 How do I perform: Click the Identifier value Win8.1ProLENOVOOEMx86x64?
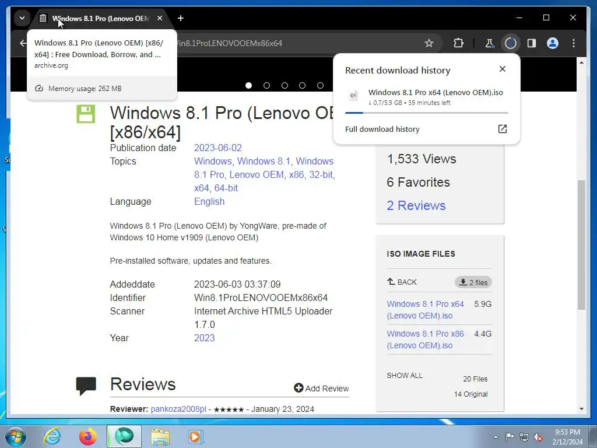pos(261,298)
